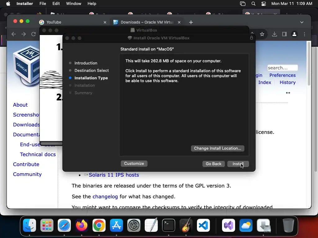Bookmark this page with star icon
The height and width of the screenshot is (238, 318).
262,34
